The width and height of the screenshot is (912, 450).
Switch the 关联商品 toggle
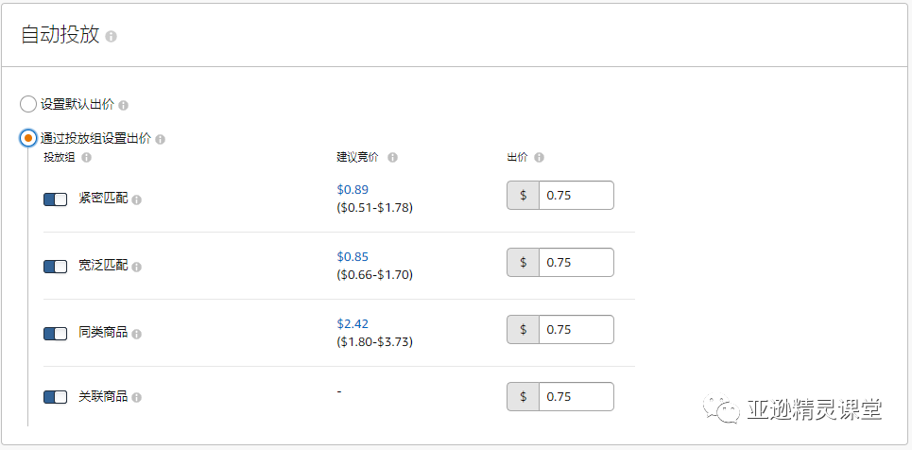56,397
